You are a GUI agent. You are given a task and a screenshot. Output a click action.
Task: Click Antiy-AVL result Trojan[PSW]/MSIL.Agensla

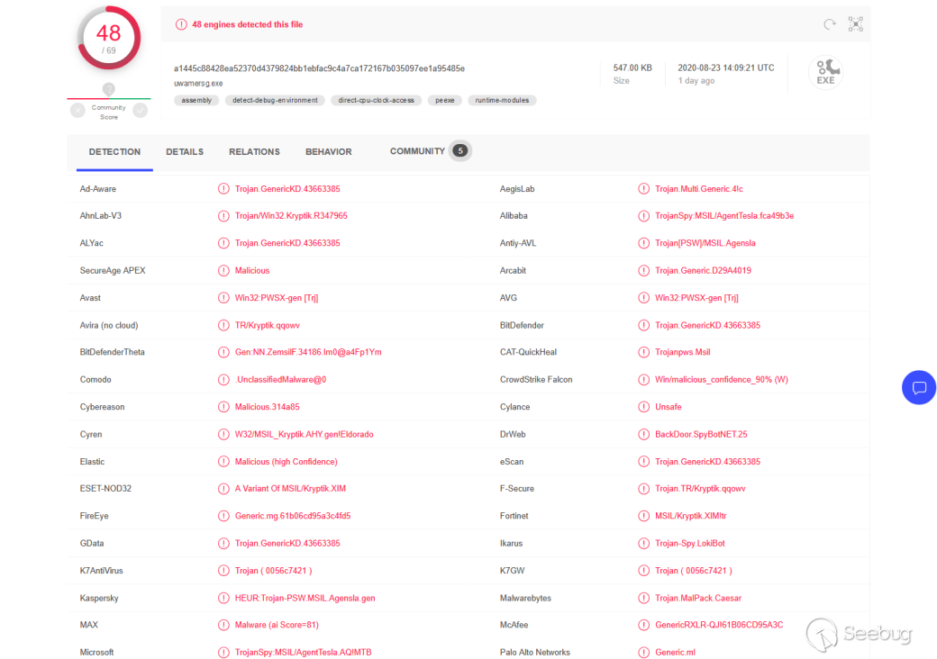click(x=705, y=244)
